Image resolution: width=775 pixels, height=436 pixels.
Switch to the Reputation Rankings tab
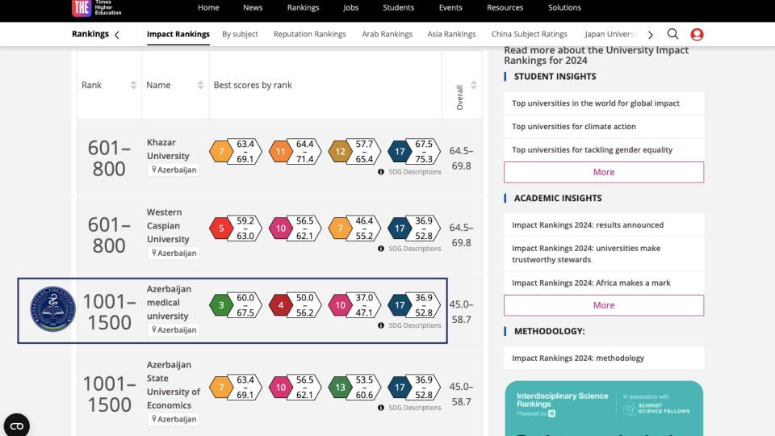[x=309, y=35]
